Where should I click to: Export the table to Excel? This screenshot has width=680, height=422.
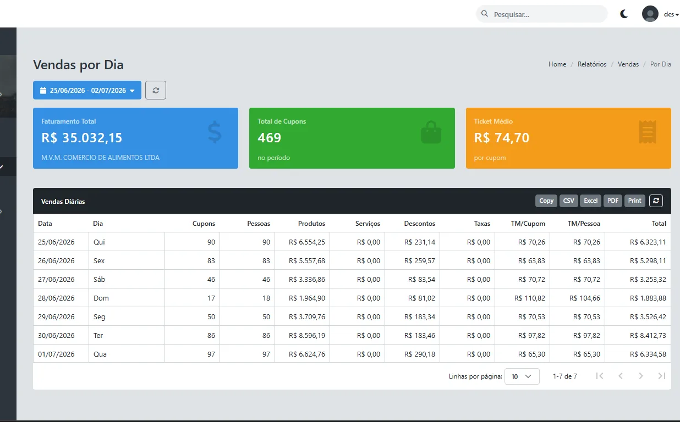pos(590,201)
